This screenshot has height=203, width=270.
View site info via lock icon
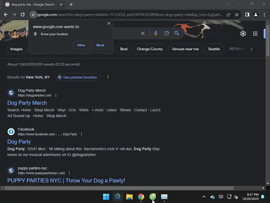[33, 15]
